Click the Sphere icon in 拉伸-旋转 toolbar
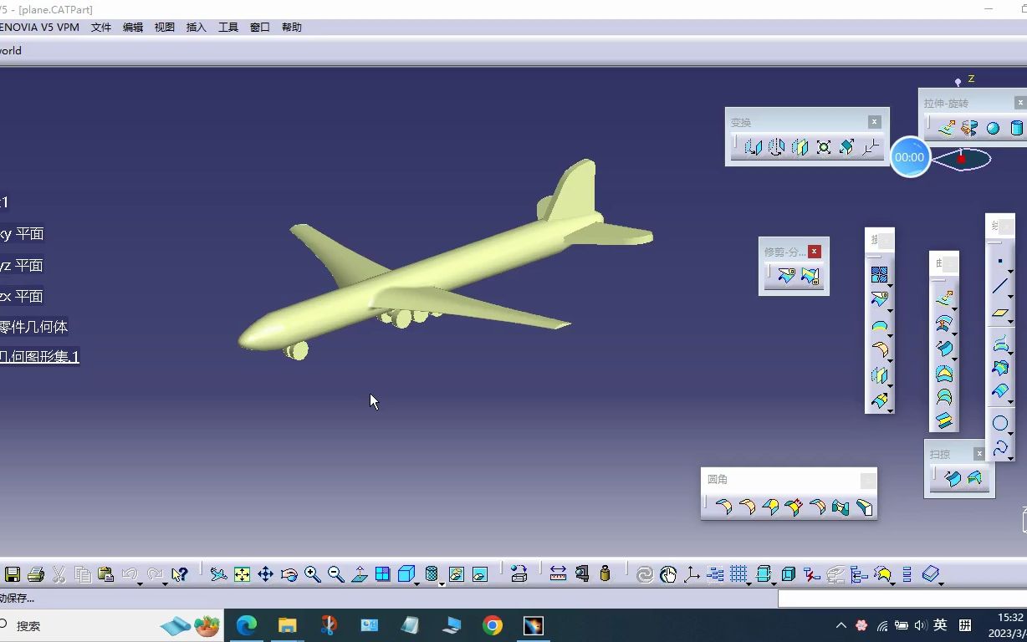Viewport: 1027px width, 642px height. (x=993, y=128)
